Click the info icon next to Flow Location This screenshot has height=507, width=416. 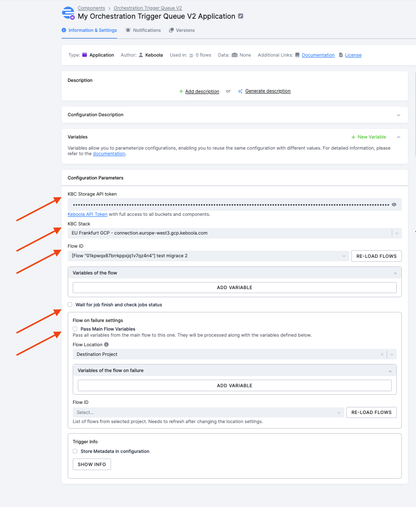coord(106,344)
